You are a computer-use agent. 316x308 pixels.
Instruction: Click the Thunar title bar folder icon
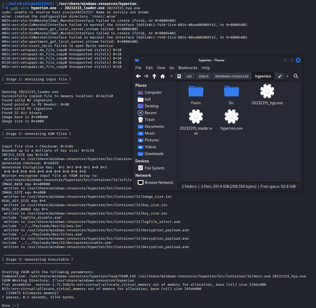point(137,60)
